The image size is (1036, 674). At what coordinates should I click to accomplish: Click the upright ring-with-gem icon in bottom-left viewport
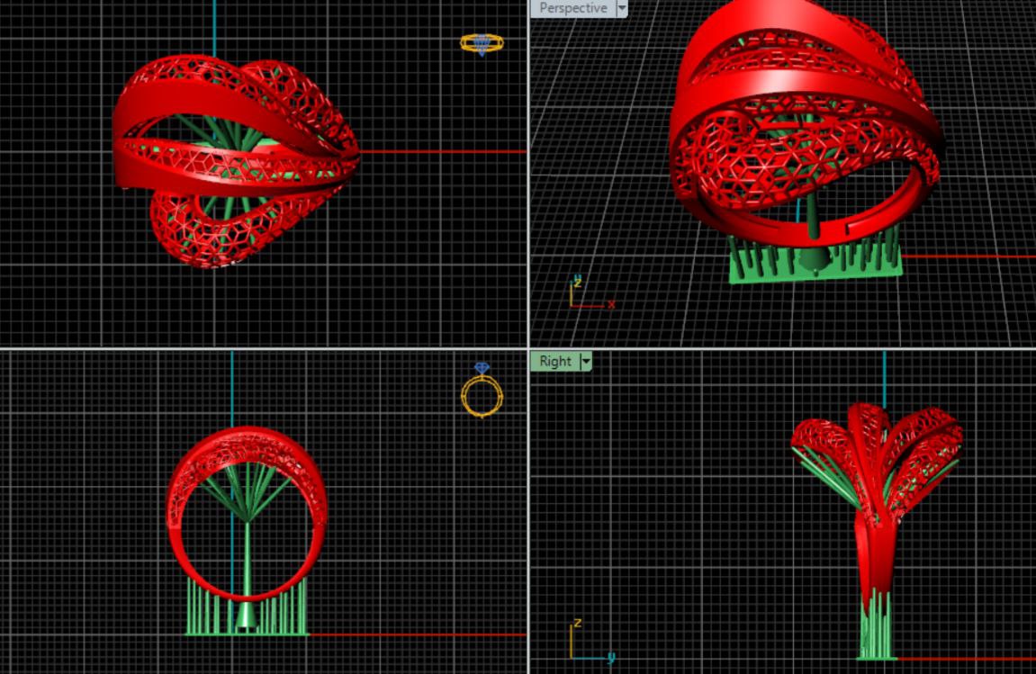[482, 391]
